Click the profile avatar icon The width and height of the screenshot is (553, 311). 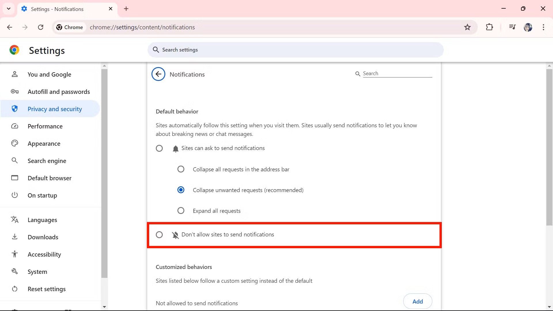pyautogui.click(x=528, y=27)
